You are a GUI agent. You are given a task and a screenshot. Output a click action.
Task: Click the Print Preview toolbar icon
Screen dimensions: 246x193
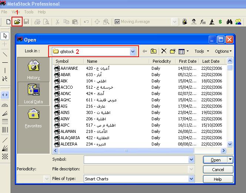coord(46,22)
